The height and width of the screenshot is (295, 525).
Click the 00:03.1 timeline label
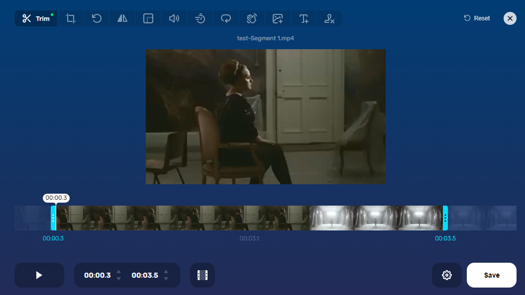249,238
